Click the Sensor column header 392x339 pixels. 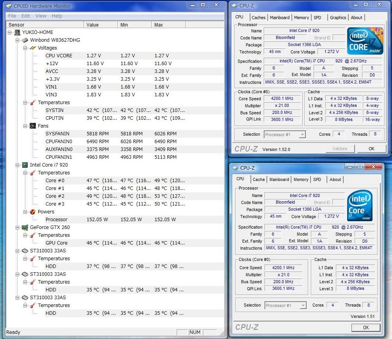coord(45,25)
